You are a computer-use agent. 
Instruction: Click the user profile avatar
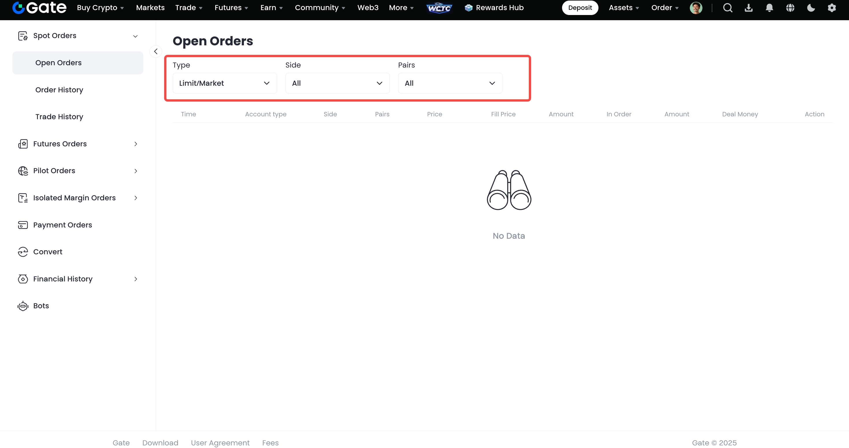point(696,8)
